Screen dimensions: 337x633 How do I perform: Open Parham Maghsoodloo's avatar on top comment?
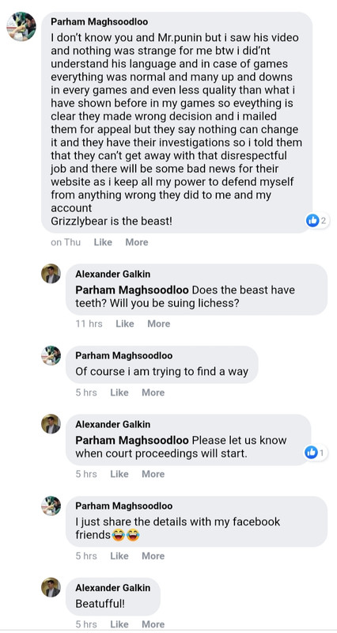pyautogui.click(x=21, y=26)
